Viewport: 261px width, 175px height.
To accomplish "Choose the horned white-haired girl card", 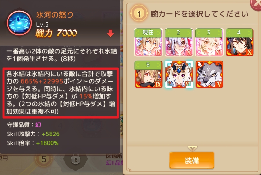I will tap(179, 74).
